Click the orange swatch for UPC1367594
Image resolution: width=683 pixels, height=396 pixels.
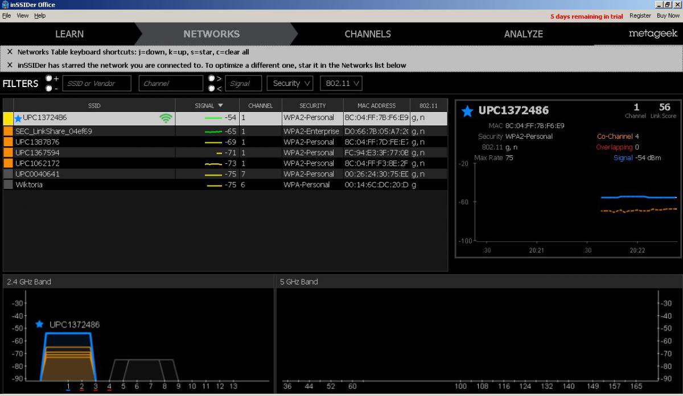point(8,152)
